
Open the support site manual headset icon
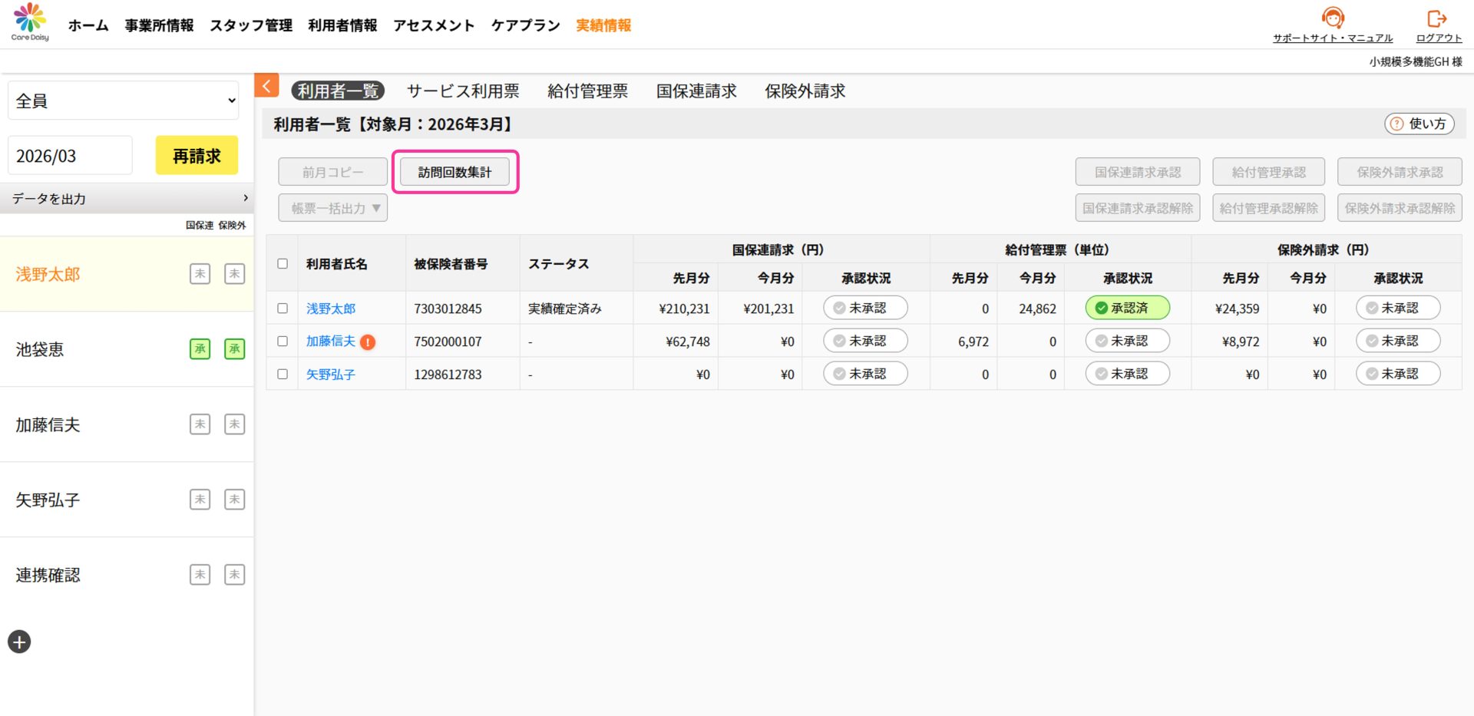coord(1332,18)
